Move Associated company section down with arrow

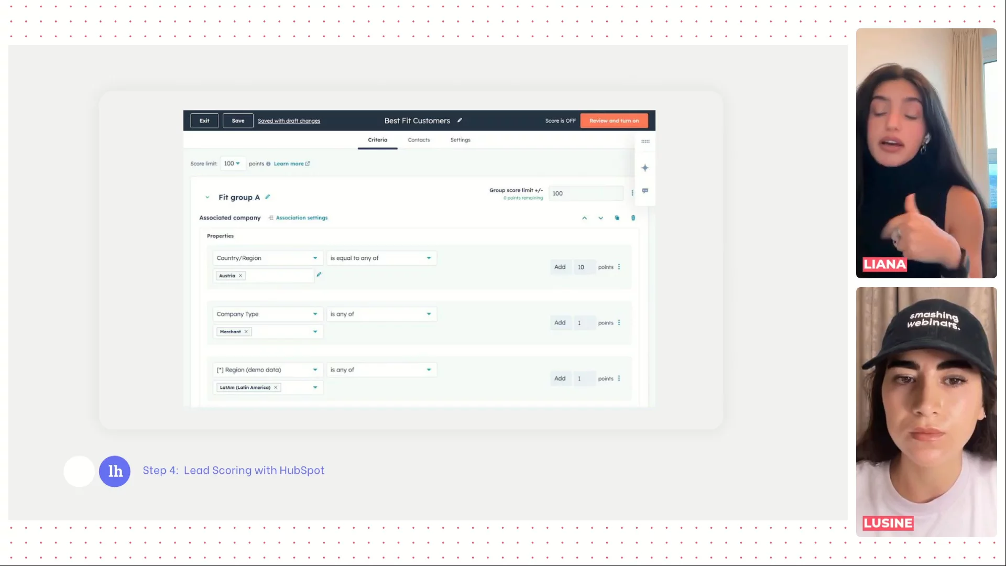[600, 218]
